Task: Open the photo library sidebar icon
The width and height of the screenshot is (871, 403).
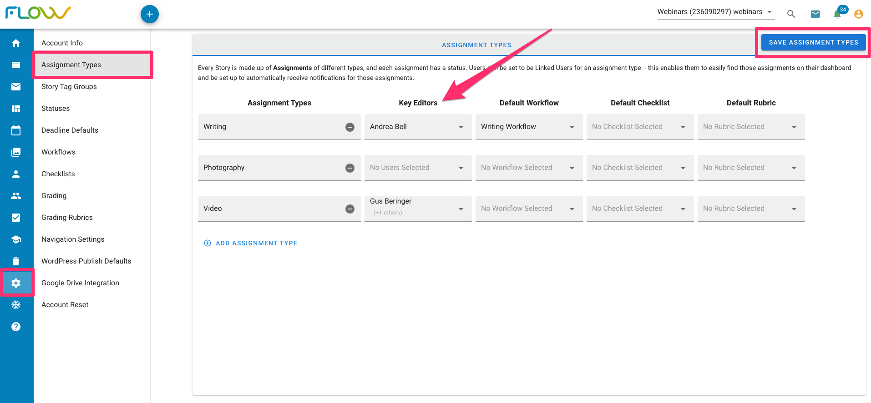Action: 16,152
